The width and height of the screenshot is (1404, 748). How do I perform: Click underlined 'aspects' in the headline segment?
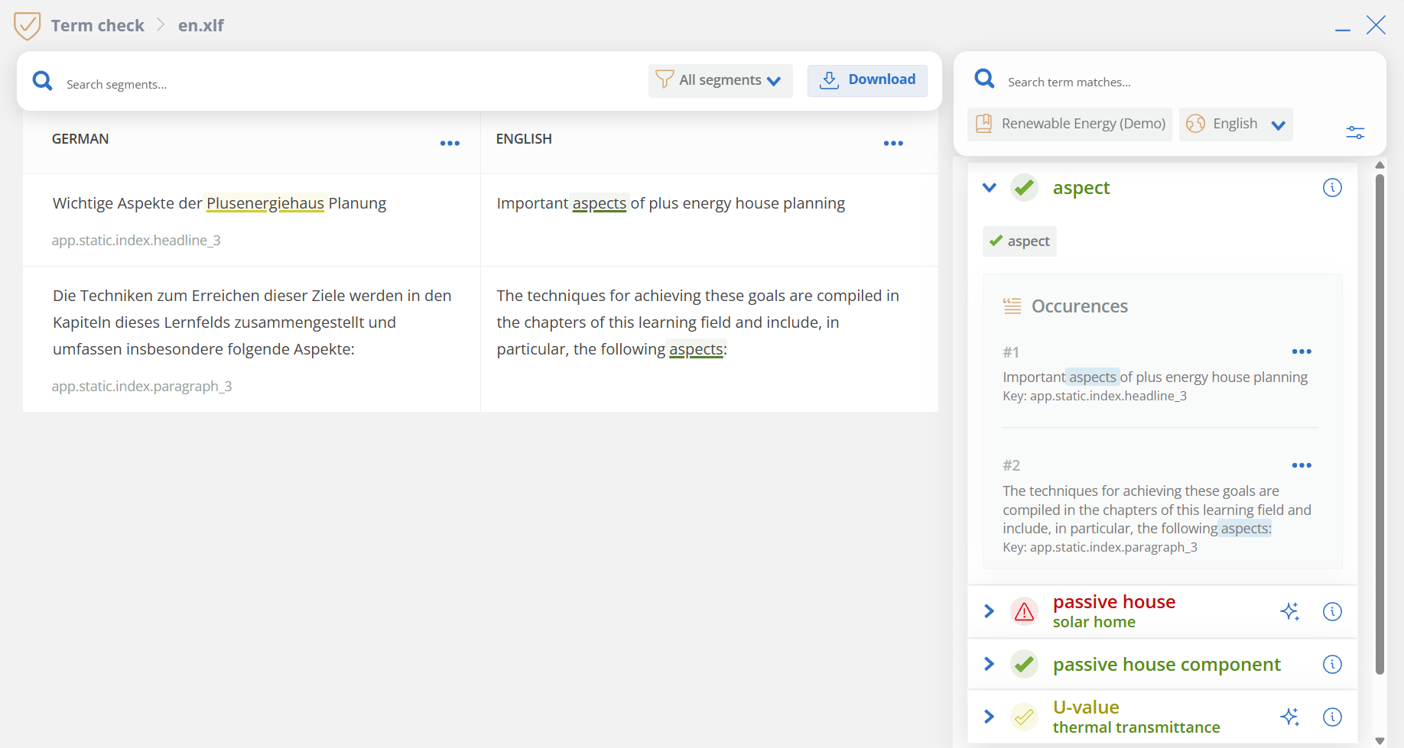600,203
